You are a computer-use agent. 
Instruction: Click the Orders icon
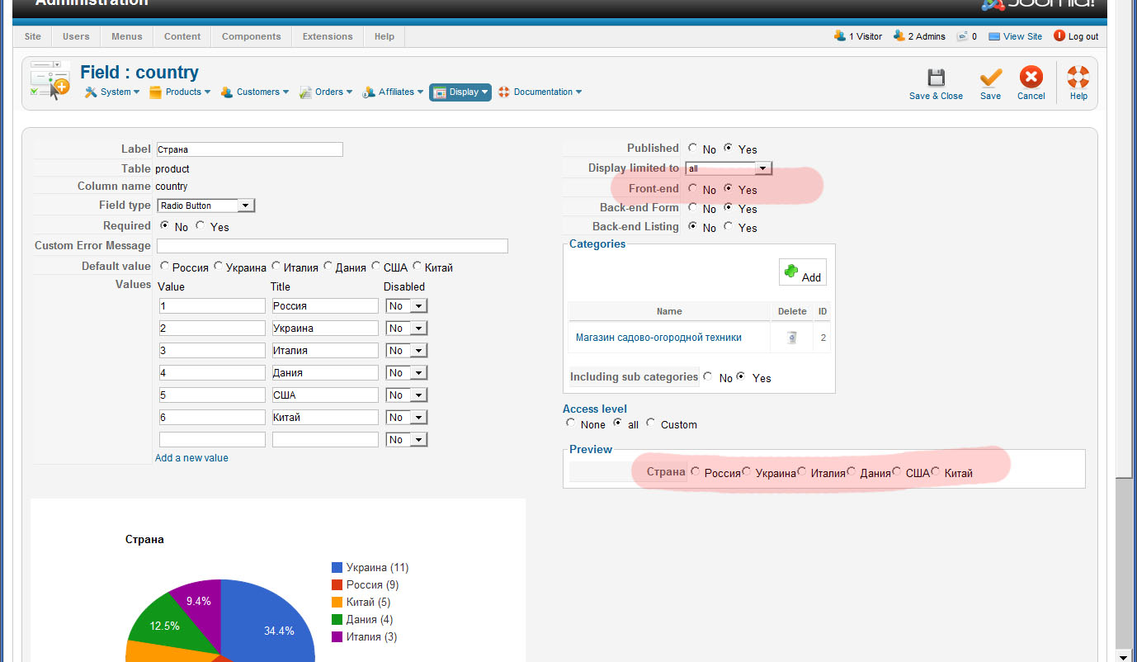click(305, 92)
